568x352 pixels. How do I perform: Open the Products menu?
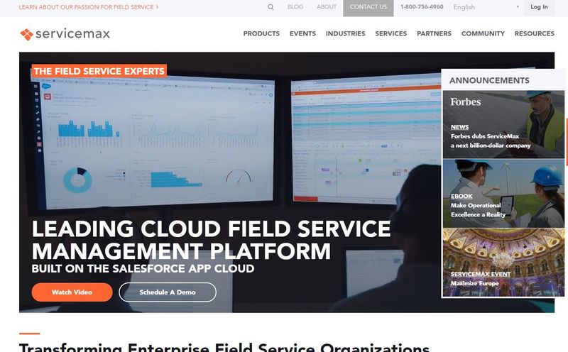point(261,33)
